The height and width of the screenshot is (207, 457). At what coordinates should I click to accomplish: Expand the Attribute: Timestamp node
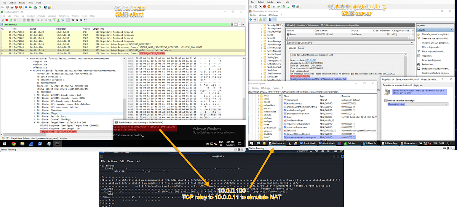[35, 111]
